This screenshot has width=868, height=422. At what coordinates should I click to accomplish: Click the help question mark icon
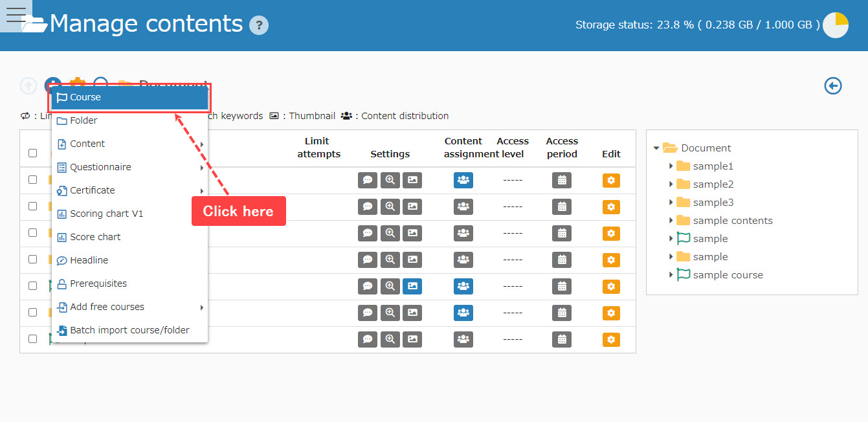(259, 25)
